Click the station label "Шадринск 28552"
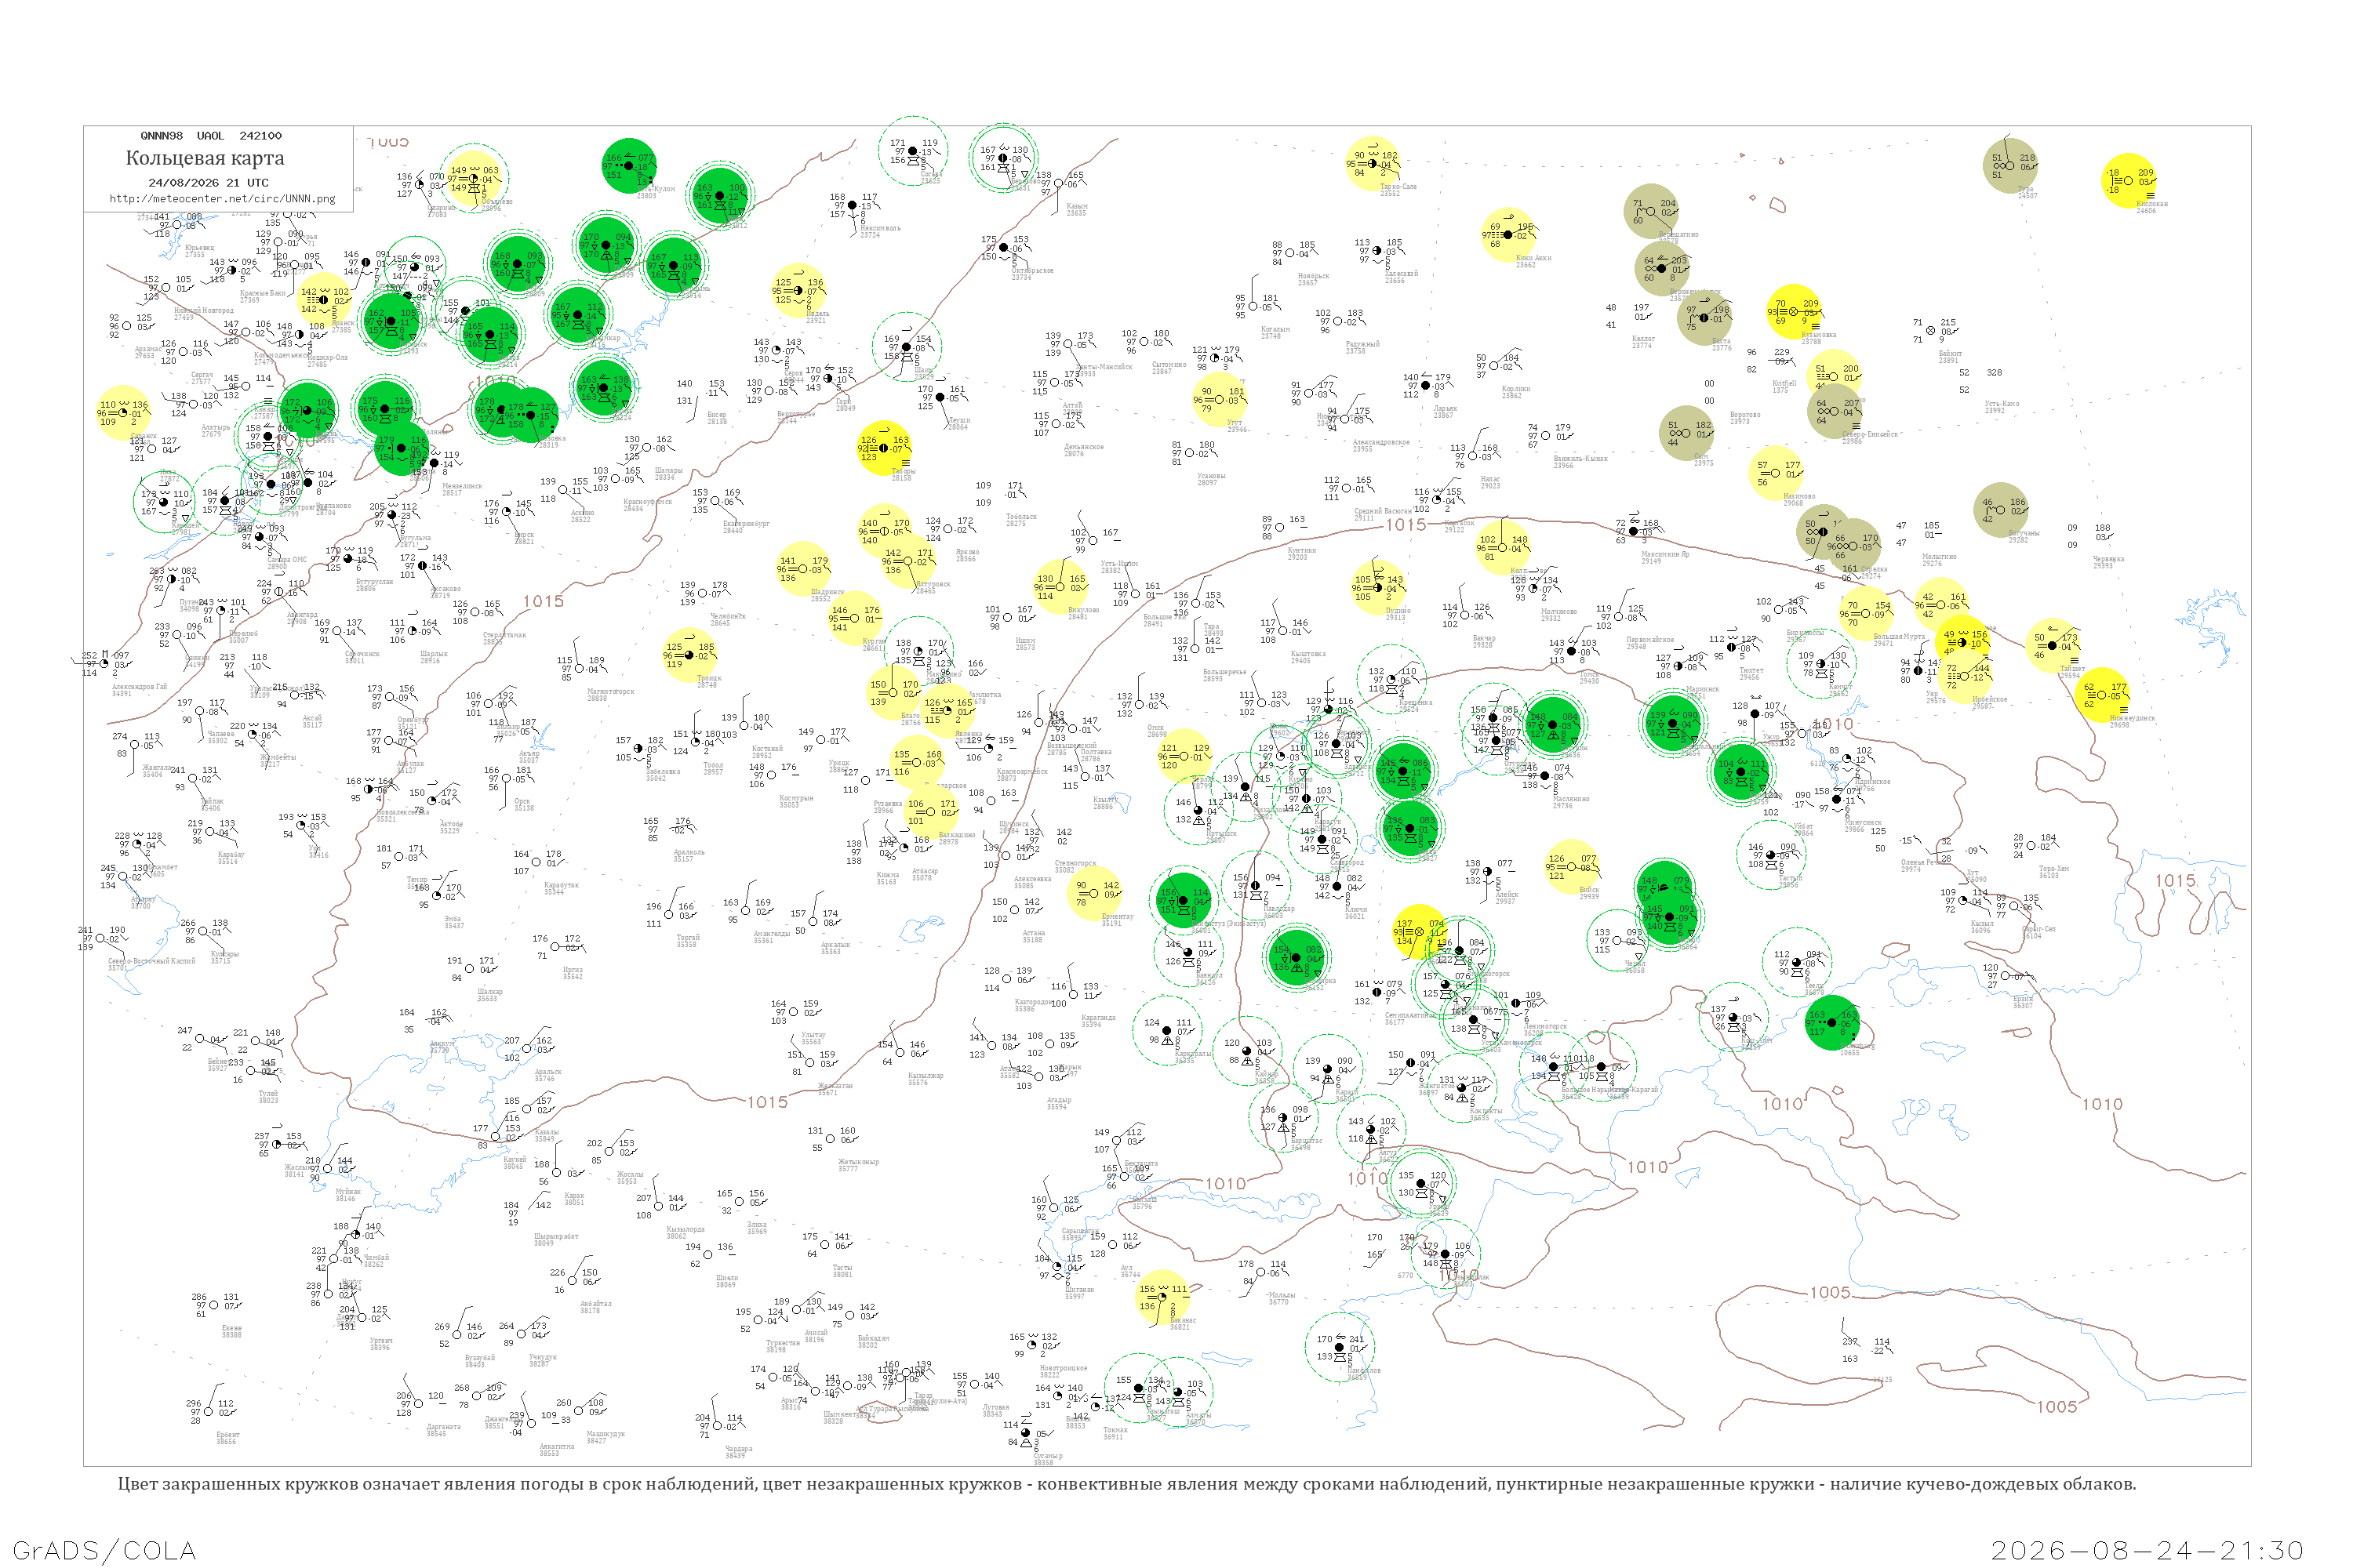This screenshot has height=1568, width=2353. 827,596
